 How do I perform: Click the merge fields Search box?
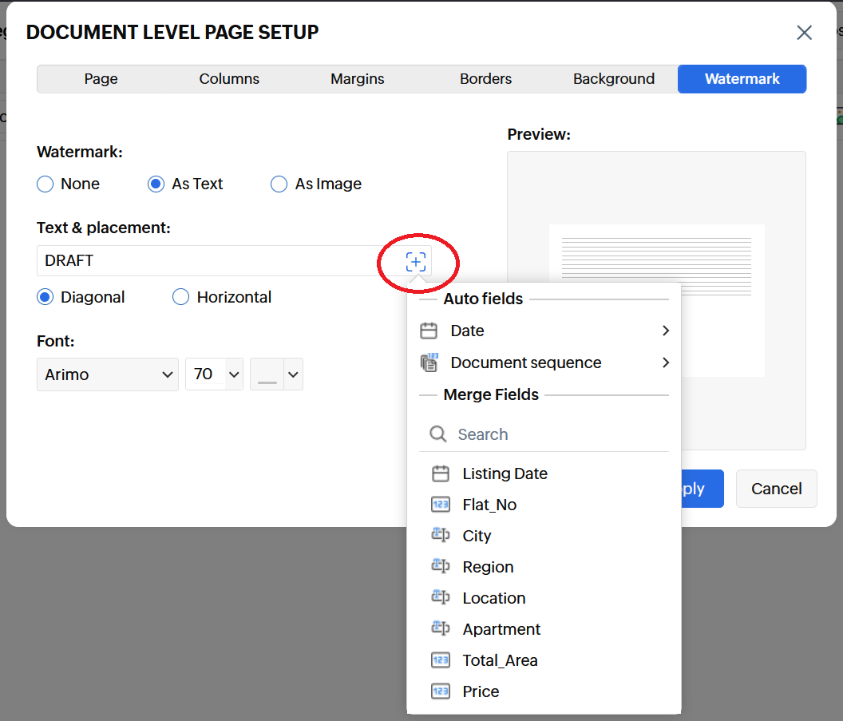551,434
